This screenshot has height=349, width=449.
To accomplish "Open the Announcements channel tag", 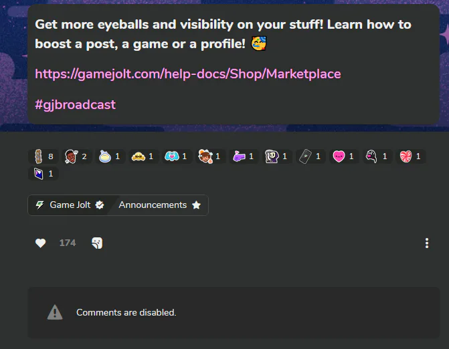I will (160, 205).
